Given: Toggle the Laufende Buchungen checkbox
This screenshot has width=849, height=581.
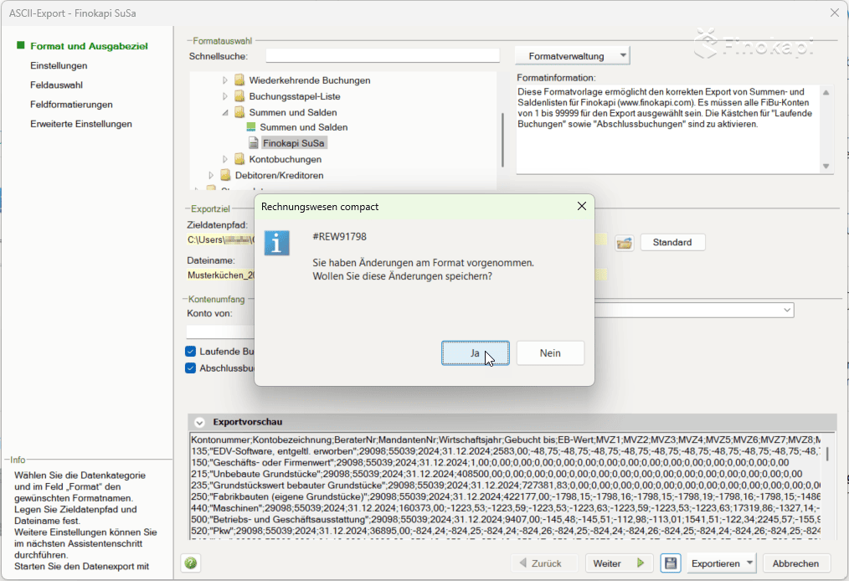Looking at the screenshot, I should 191,352.
